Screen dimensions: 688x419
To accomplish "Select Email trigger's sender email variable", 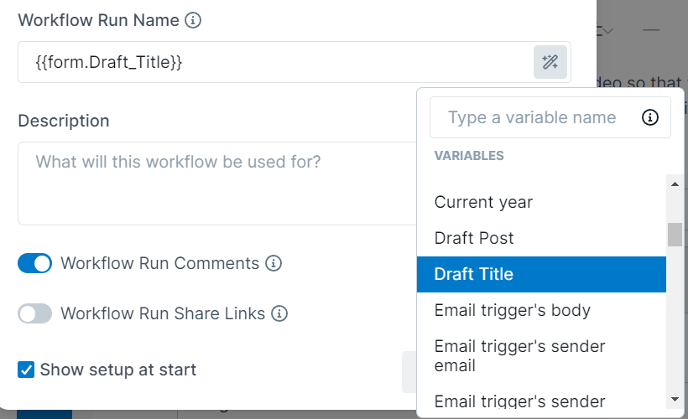I will pos(519,355).
